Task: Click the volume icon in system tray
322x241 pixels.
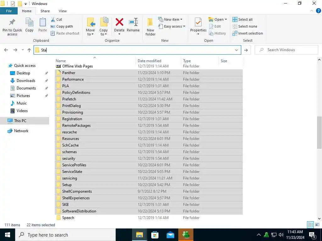Action: point(281,235)
